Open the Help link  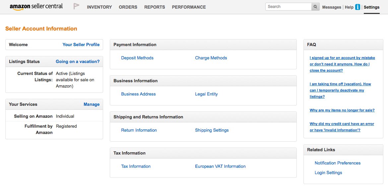tap(349, 7)
